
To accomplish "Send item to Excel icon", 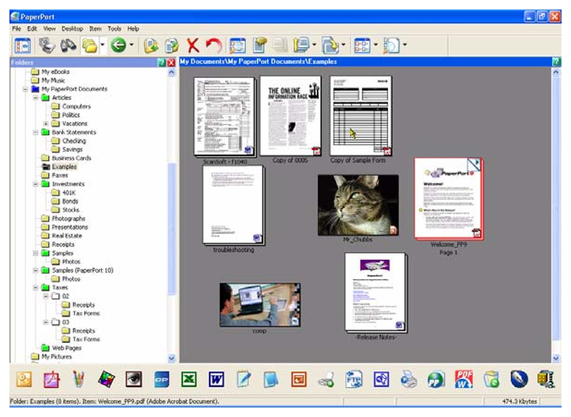I will point(189,379).
